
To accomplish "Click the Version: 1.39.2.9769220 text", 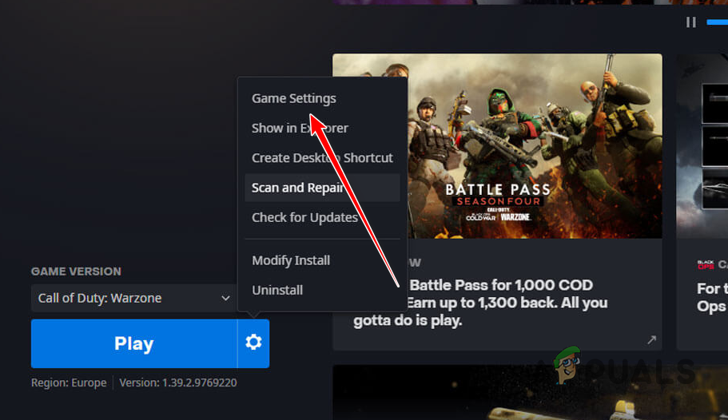I will coord(178,383).
